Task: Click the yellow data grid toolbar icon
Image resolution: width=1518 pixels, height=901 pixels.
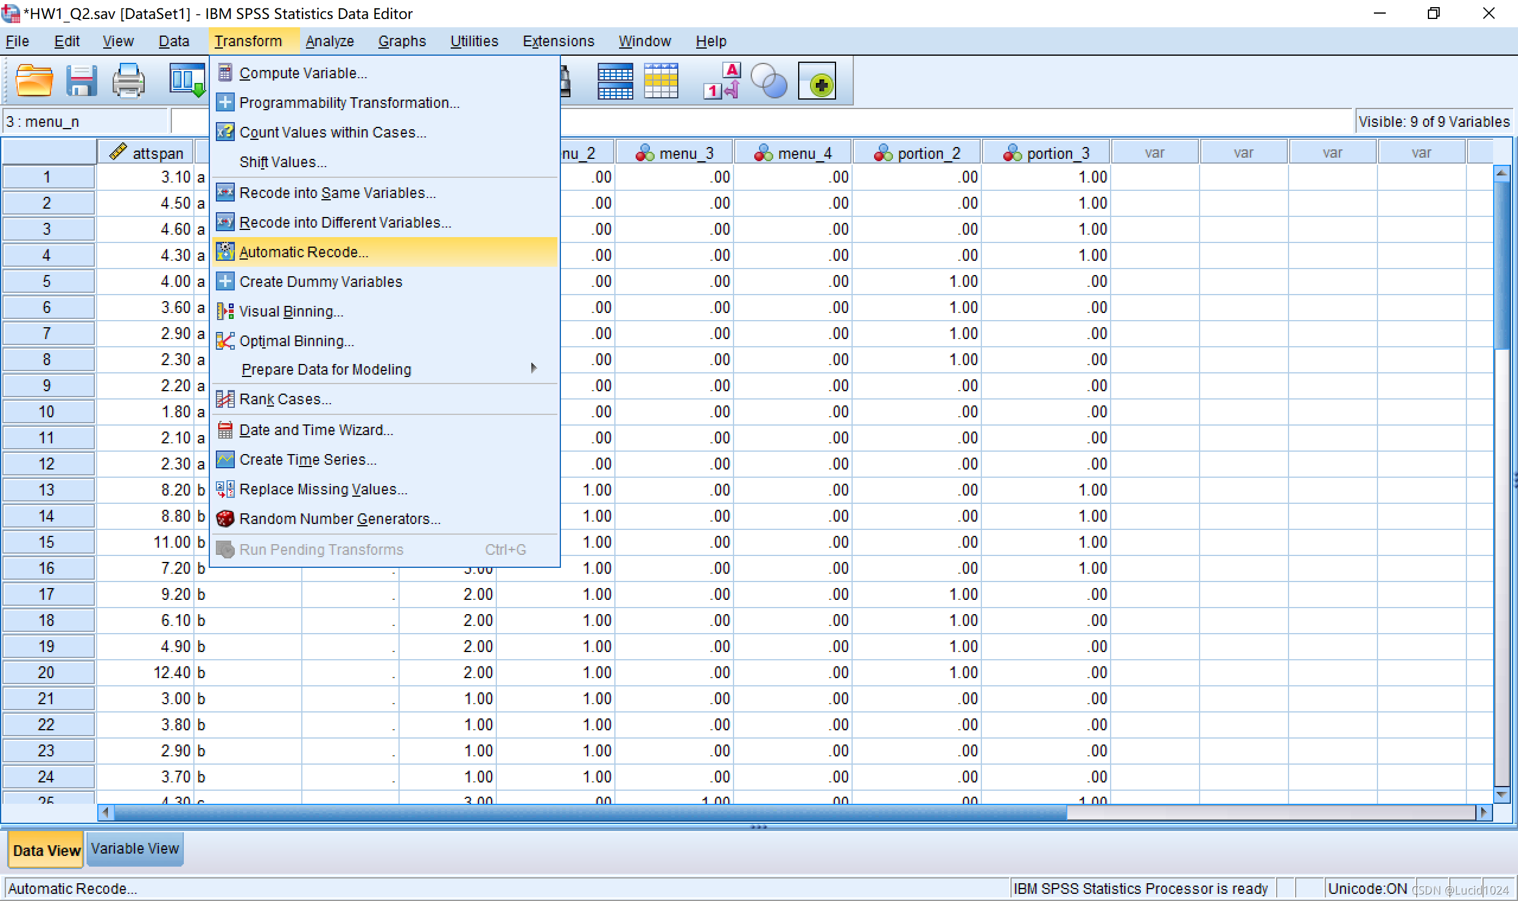Action: (x=661, y=81)
